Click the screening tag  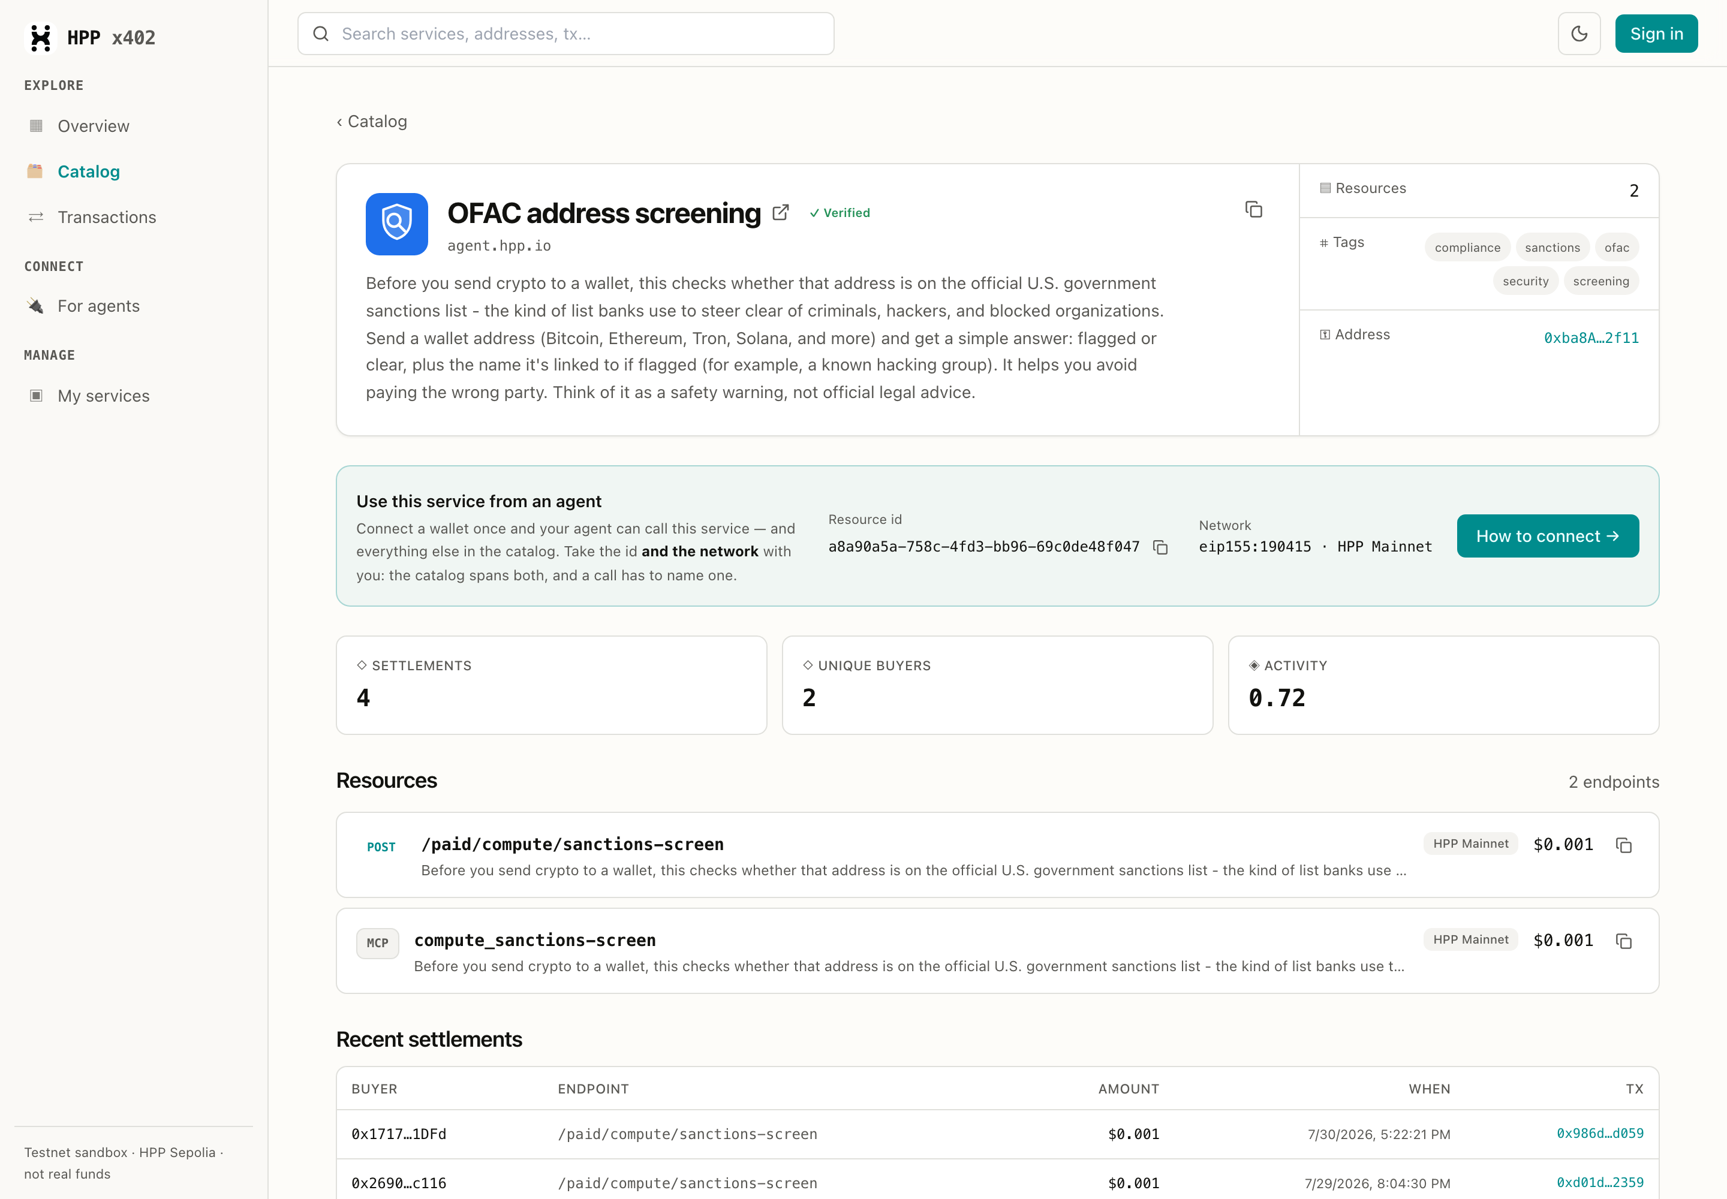pos(1602,281)
